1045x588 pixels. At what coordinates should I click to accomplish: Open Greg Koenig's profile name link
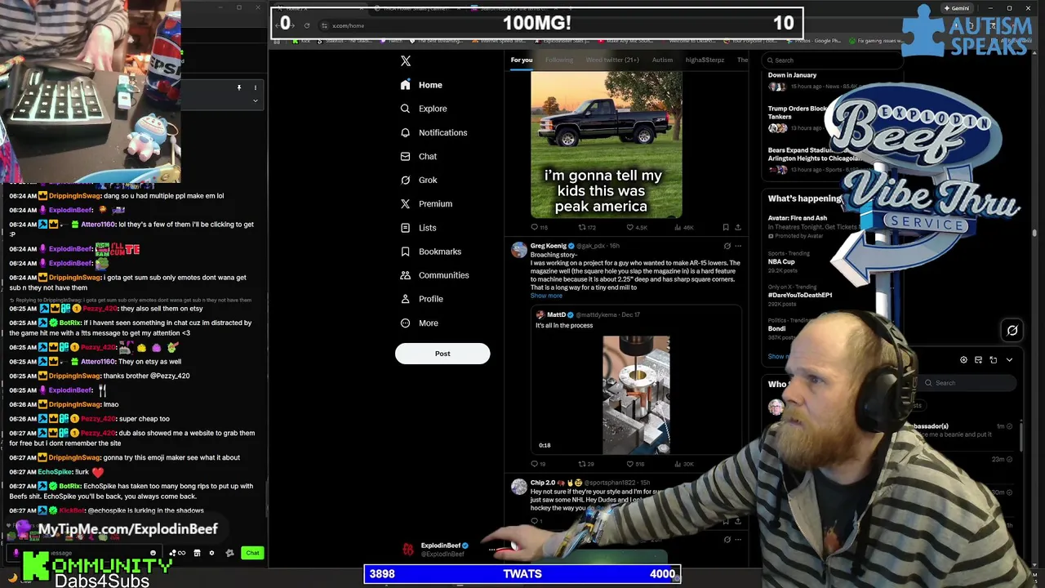coord(548,246)
